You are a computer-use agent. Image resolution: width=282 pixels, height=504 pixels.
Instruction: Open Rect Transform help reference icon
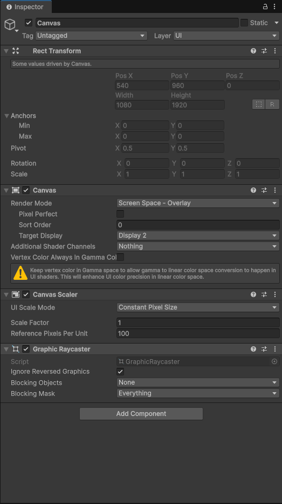click(253, 51)
